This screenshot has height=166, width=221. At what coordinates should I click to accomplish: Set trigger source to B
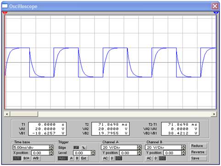click(77, 158)
